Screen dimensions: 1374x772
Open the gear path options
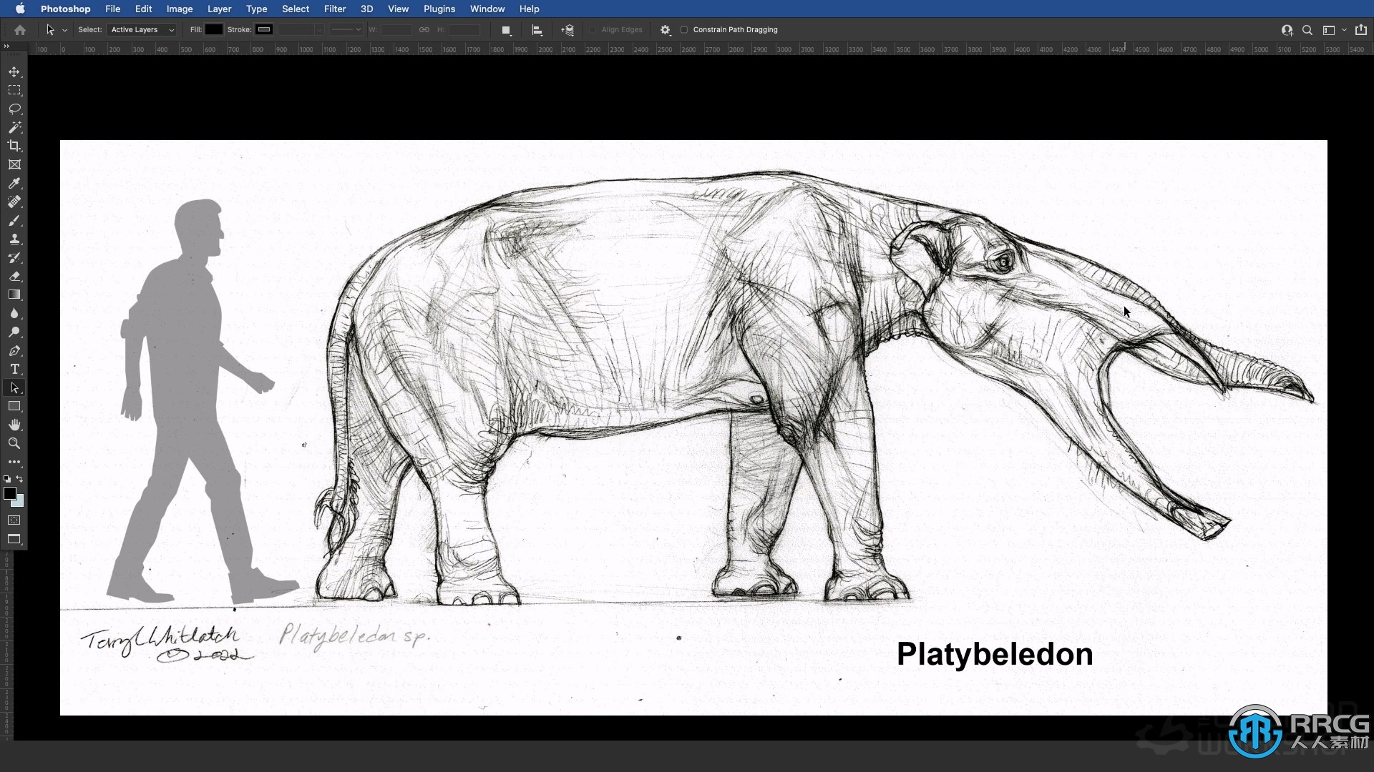(x=666, y=30)
